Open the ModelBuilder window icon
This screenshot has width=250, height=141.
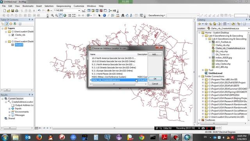[110, 11]
